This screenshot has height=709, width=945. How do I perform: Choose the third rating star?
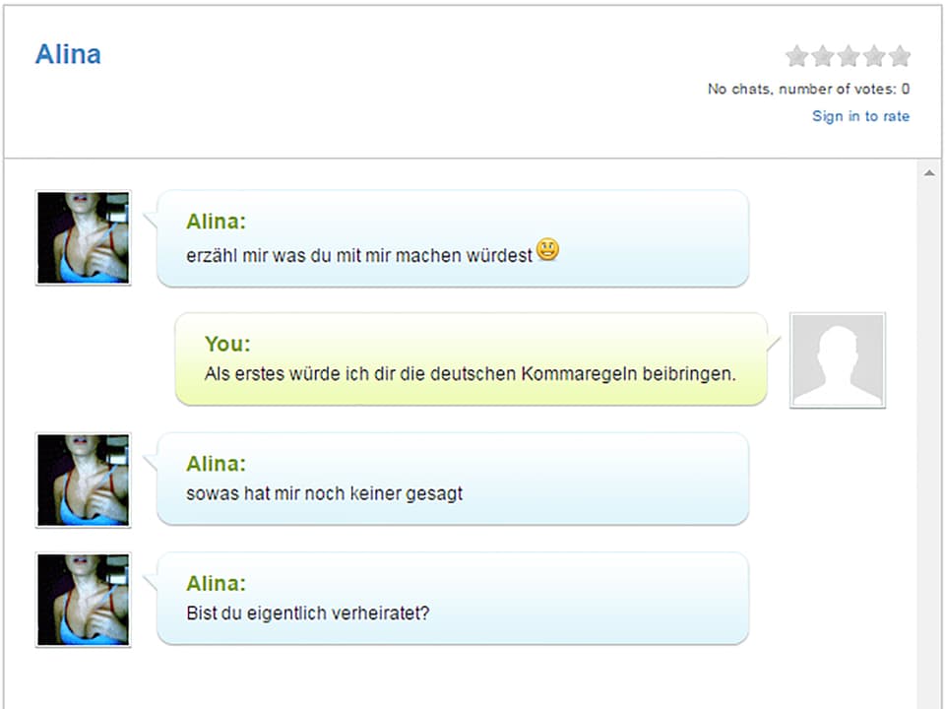(849, 56)
